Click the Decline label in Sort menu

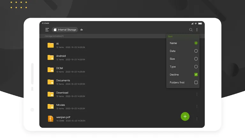tap(174, 75)
